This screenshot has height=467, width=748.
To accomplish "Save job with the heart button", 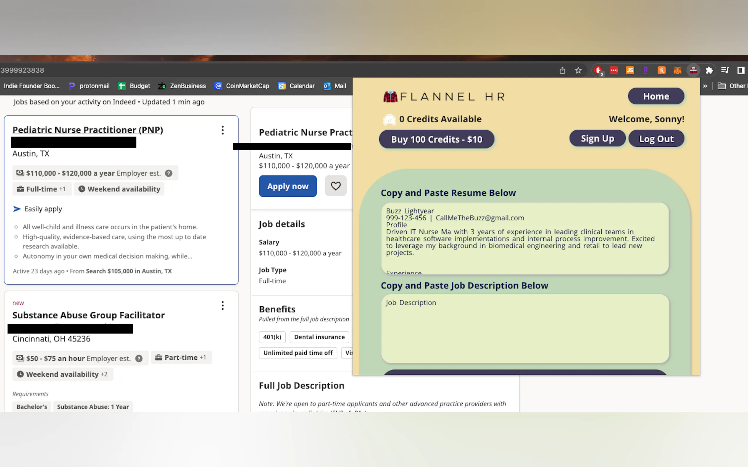I will [335, 186].
